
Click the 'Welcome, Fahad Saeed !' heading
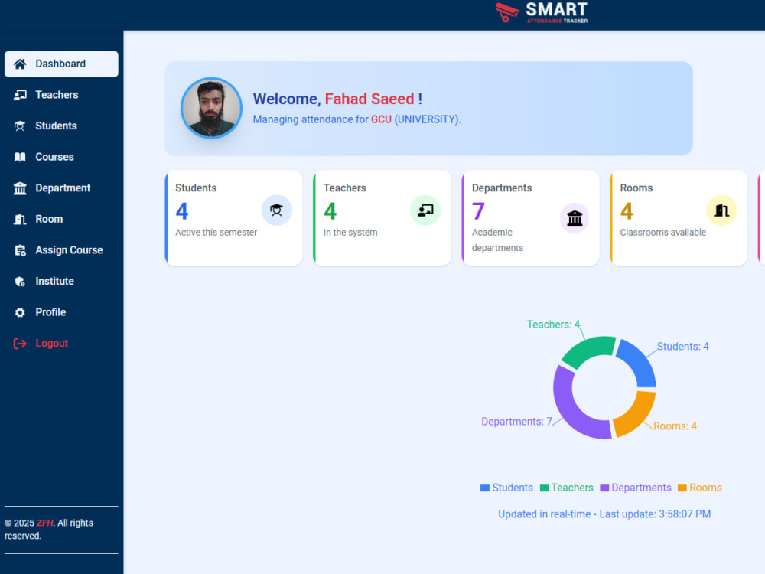coord(337,99)
